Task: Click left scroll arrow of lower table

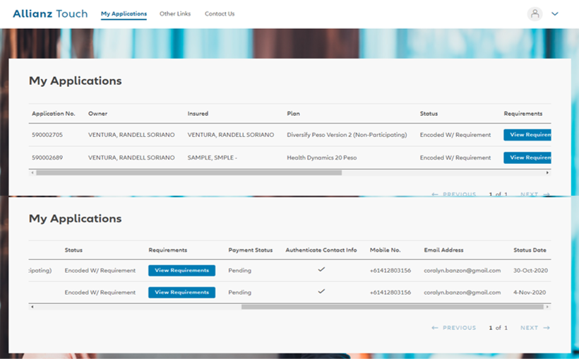Action: coord(32,307)
